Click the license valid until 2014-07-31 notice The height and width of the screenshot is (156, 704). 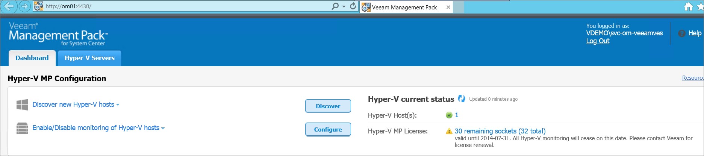coord(574,142)
